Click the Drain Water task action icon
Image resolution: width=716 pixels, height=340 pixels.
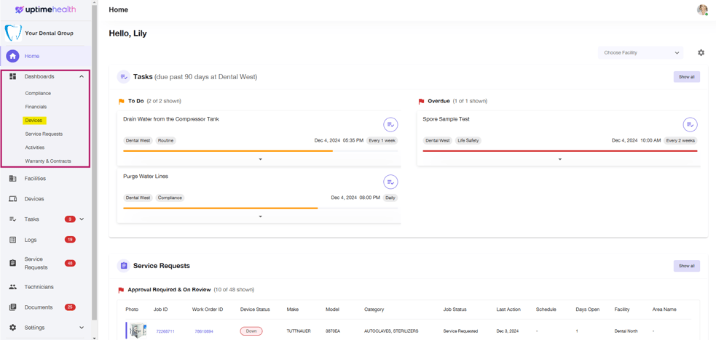(x=390, y=125)
